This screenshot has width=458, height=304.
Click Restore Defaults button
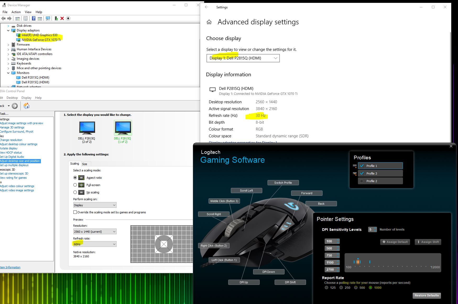427,296
